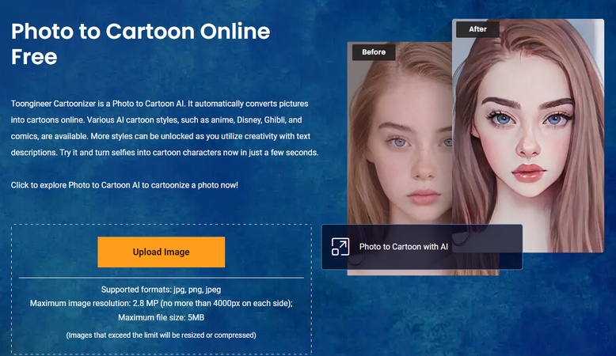Screen dimensions: 616x356
Task: Click the orange Upload Image button
Action: pos(161,252)
